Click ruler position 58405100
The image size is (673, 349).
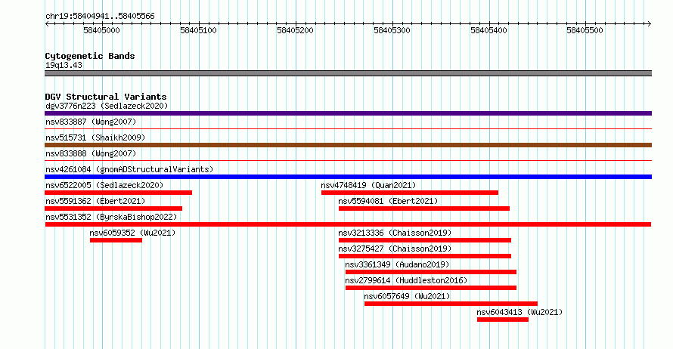[198, 30]
